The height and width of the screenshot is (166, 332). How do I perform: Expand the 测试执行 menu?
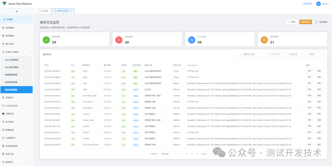(x=30, y=98)
